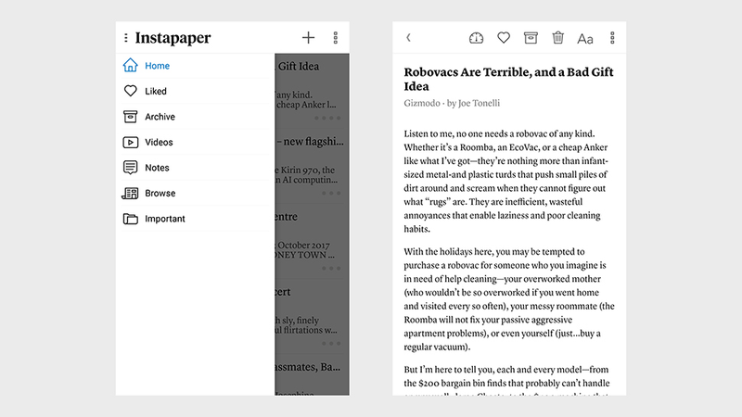Click the heart icon beside Liked
The height and width of the screenshot is (417, 742).
click(x=130, y=91)
